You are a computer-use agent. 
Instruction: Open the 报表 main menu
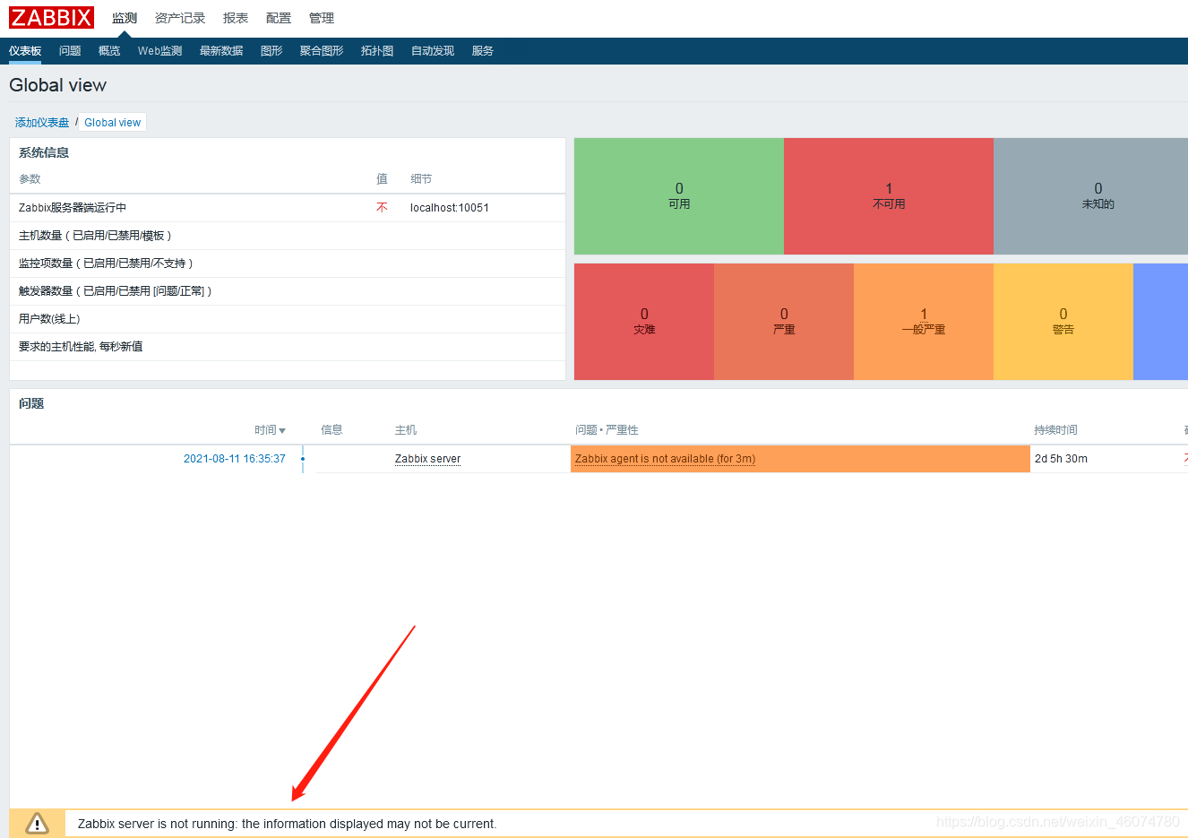[236, 18]
